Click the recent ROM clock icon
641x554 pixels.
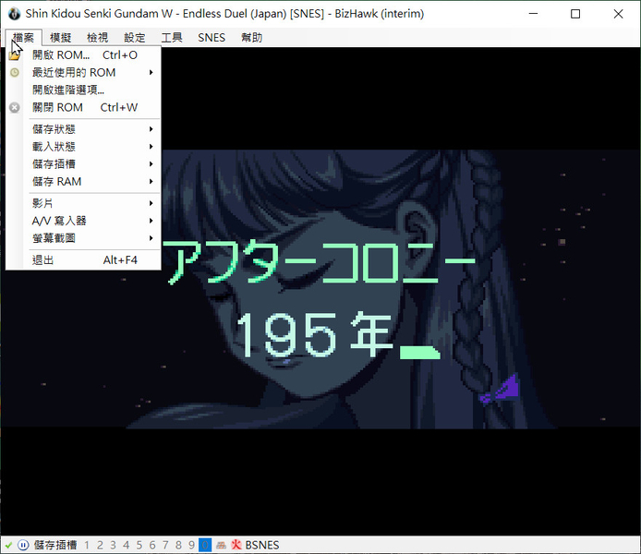coord(14,73)
